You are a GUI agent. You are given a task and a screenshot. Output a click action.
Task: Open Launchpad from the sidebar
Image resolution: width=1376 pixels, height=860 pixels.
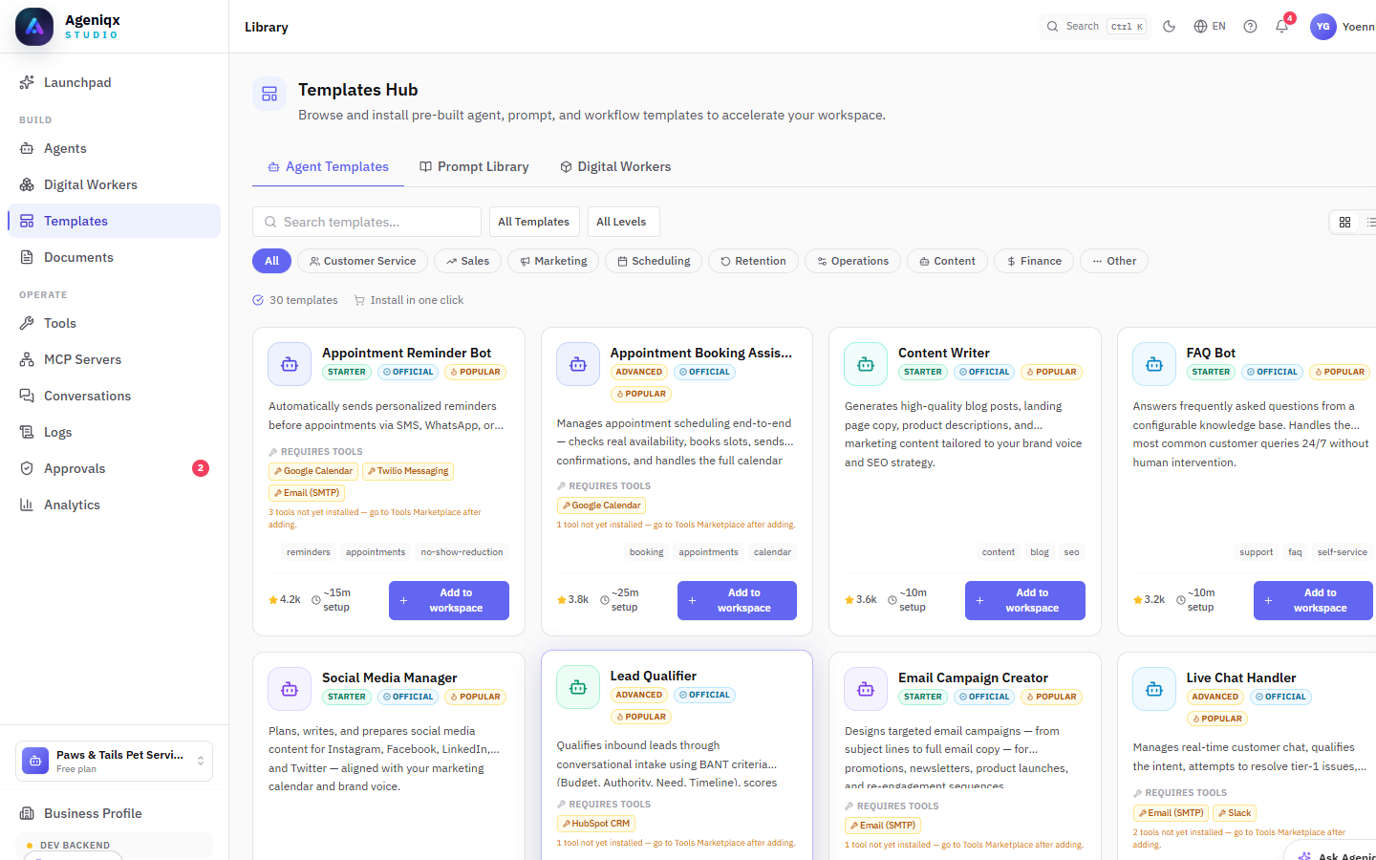coord(115,82)
